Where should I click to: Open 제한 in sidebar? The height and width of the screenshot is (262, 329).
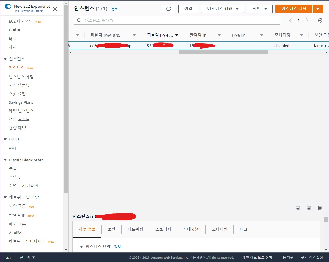12,47
